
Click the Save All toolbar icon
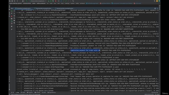click(12, 1)
